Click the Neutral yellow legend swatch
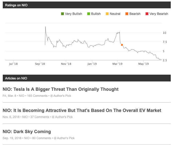This screenshot has width=173, height=145. click(x=107, y=14)
